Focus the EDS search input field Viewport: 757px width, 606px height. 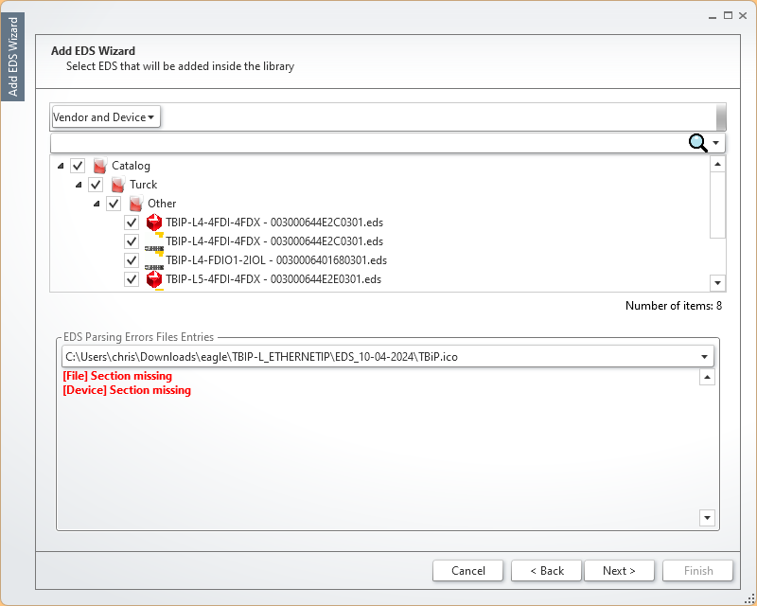tap(368, 143)
